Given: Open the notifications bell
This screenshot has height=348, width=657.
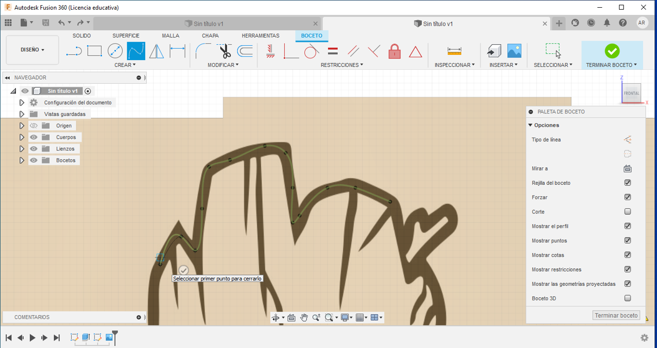Looking at the screenshot, I should point(607,23).
